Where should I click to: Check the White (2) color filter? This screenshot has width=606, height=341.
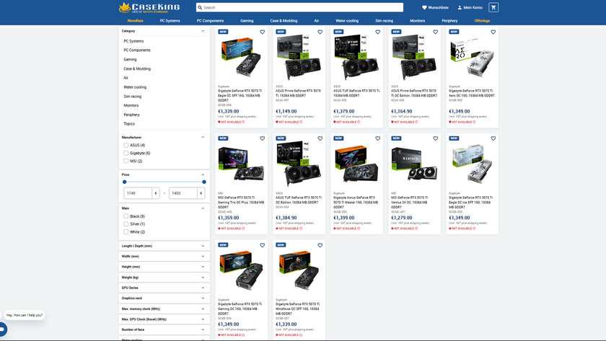[x=126, y=231]
